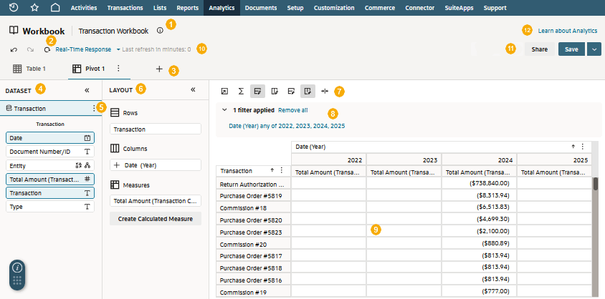Click the 2023 column header
The width and height of the screenshot is (605, 299).
(404, 160)
